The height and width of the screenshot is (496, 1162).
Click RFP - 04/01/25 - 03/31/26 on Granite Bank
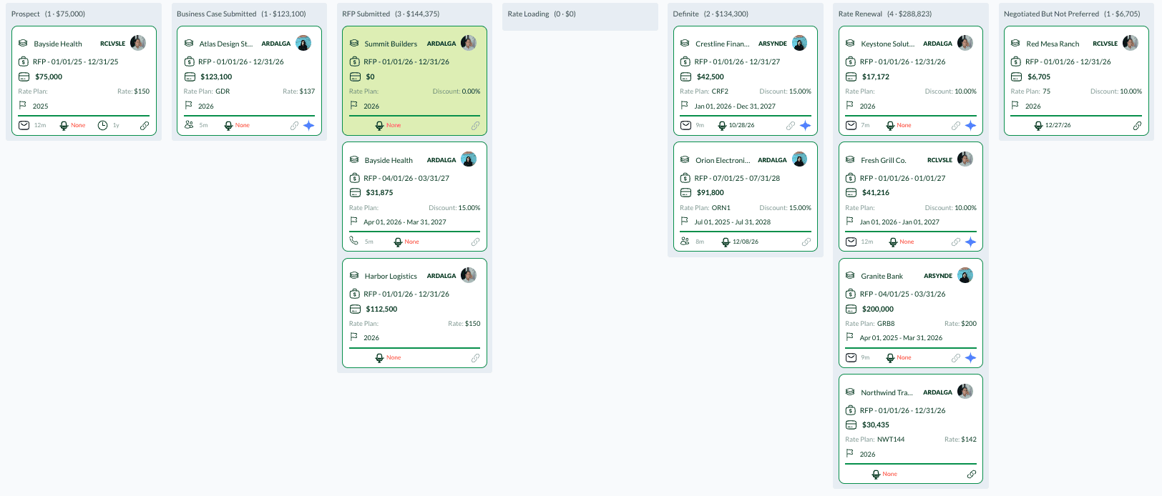click(902, 294)
